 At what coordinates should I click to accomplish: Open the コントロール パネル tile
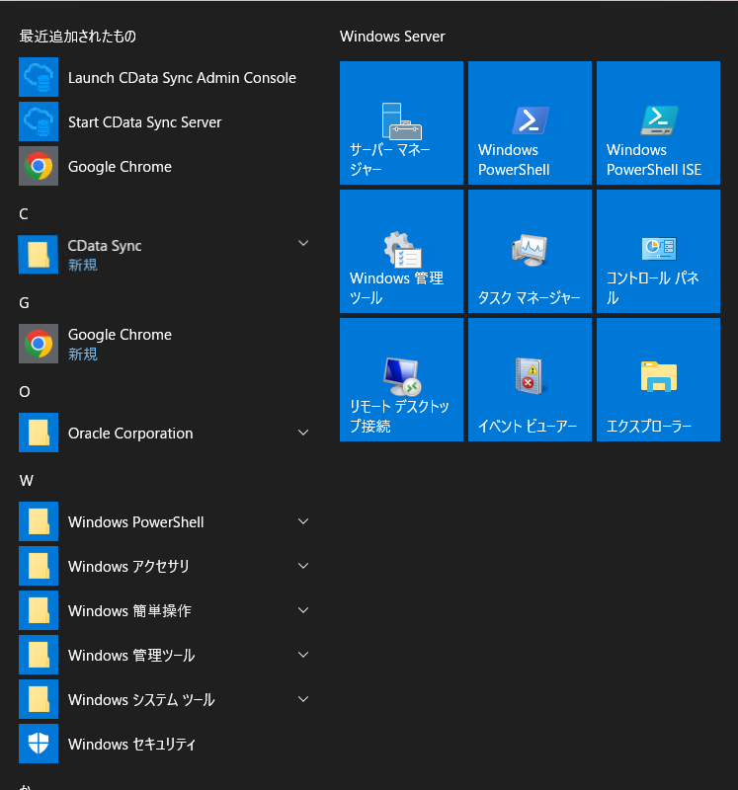click(658, 252)
